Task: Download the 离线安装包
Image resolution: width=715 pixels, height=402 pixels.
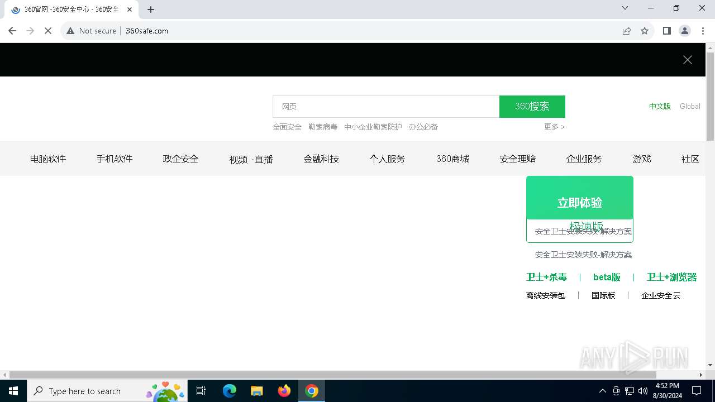Action: coord(546,295)
